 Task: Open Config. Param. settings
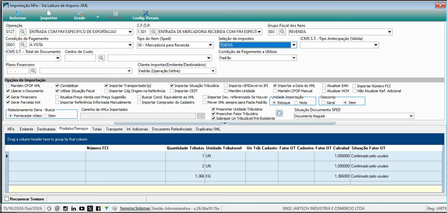[146, 15]
